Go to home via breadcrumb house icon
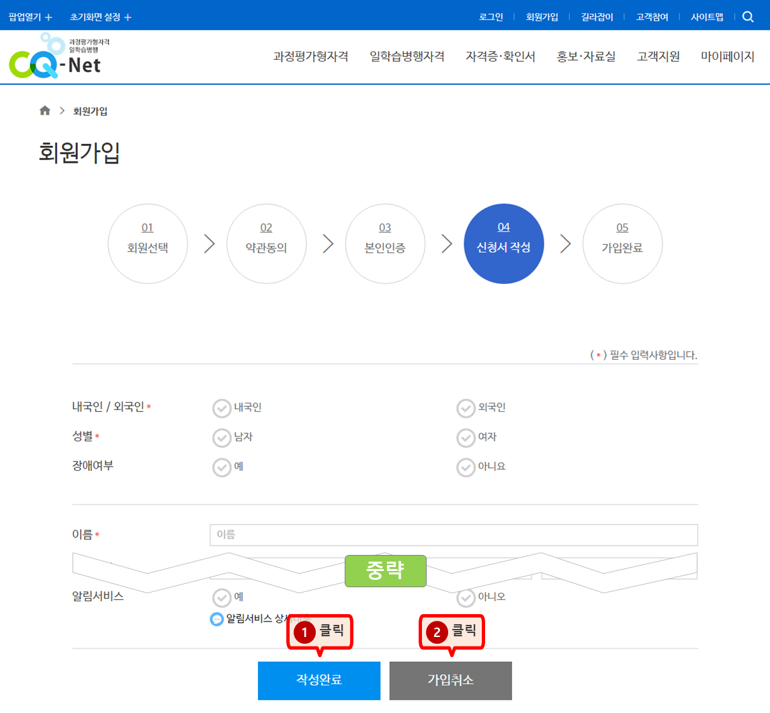770x713 pixels. pos(45,110)
